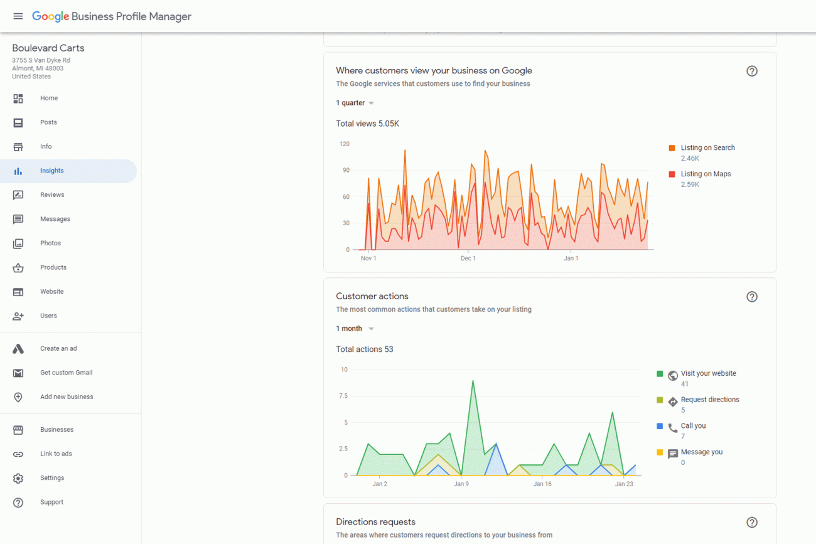Open the 1 month period dropdown
This screenshot has height=544, width=816.
355,329
